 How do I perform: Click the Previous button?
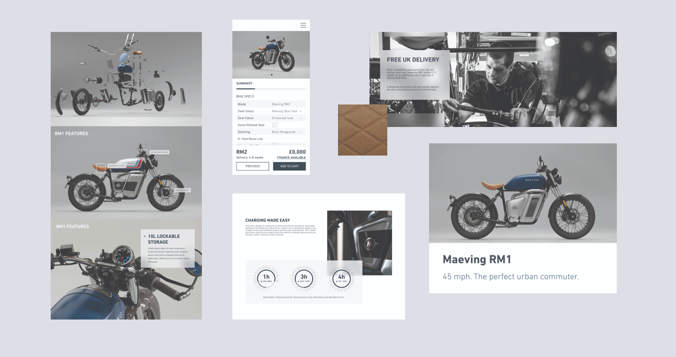[253, 166]
